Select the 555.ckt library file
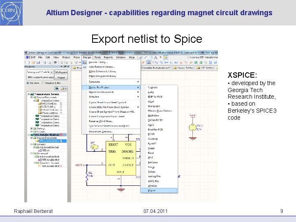This screenshot has height=222, width=296. [44, 150]
